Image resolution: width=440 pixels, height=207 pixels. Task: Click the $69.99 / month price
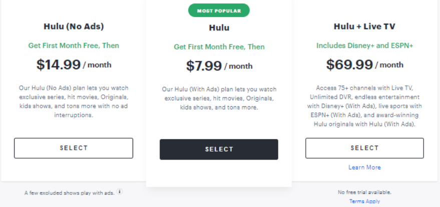pos(364,65)
